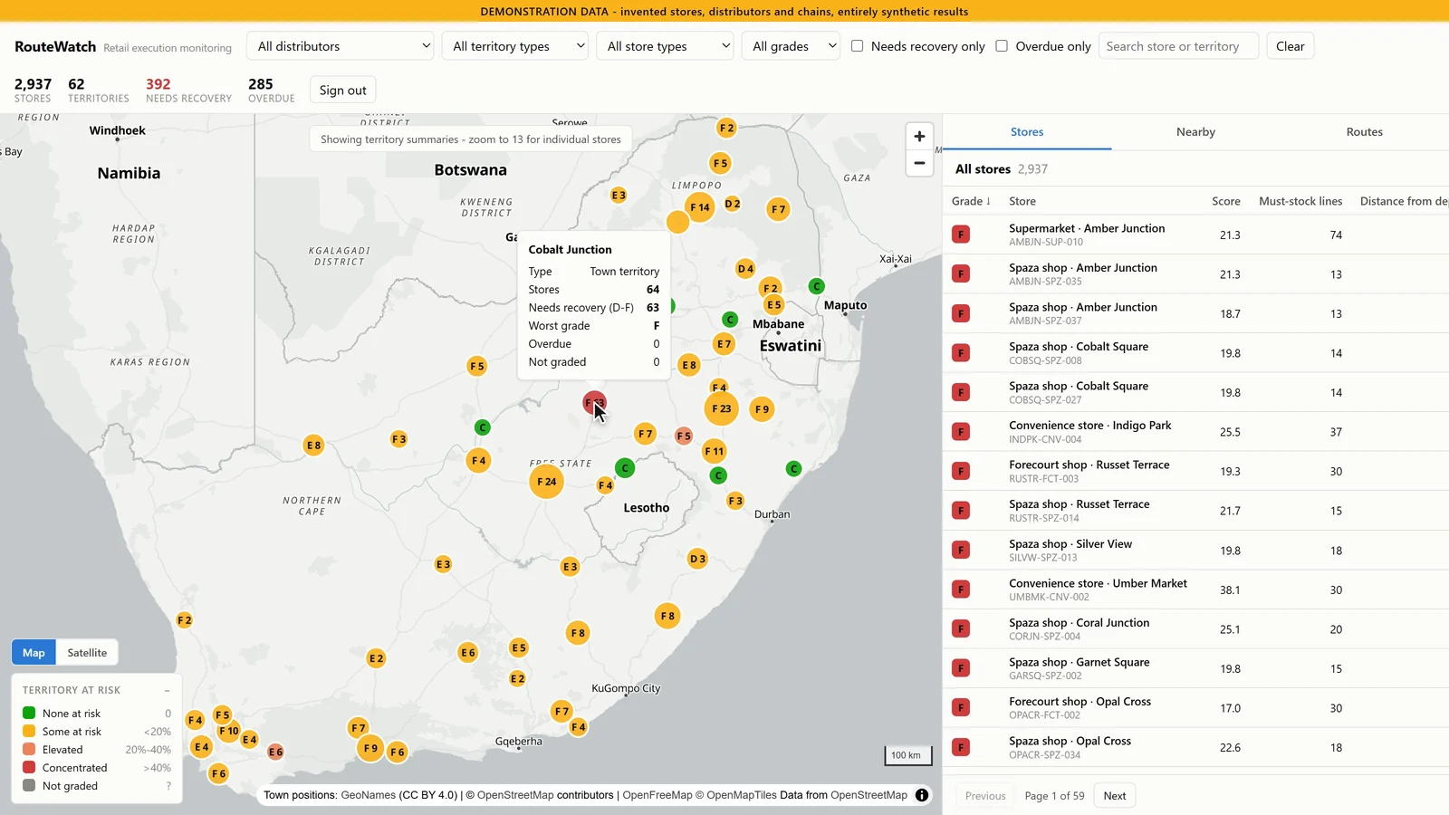Enable the Needs recovery only checkbox
Image resolution: width=1449 pixels, height=815 pixels.
tap(857, 46)
